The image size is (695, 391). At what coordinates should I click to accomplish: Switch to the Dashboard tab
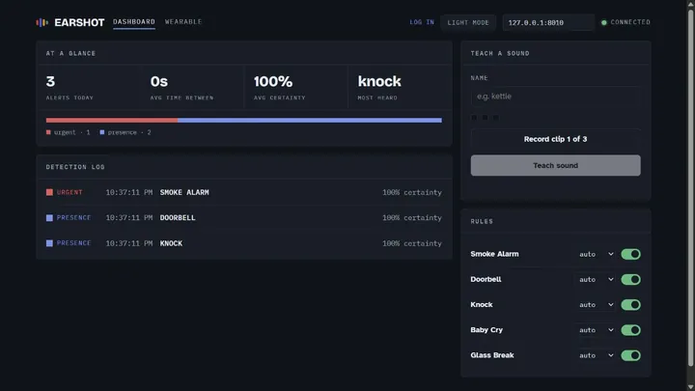[x=134, y=21]
